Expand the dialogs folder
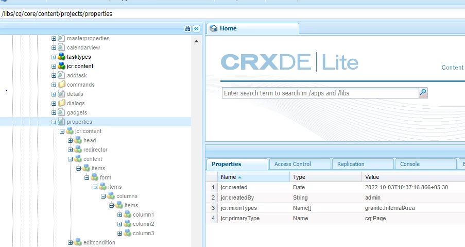This screenshot has height=247, width=465. 54,103
